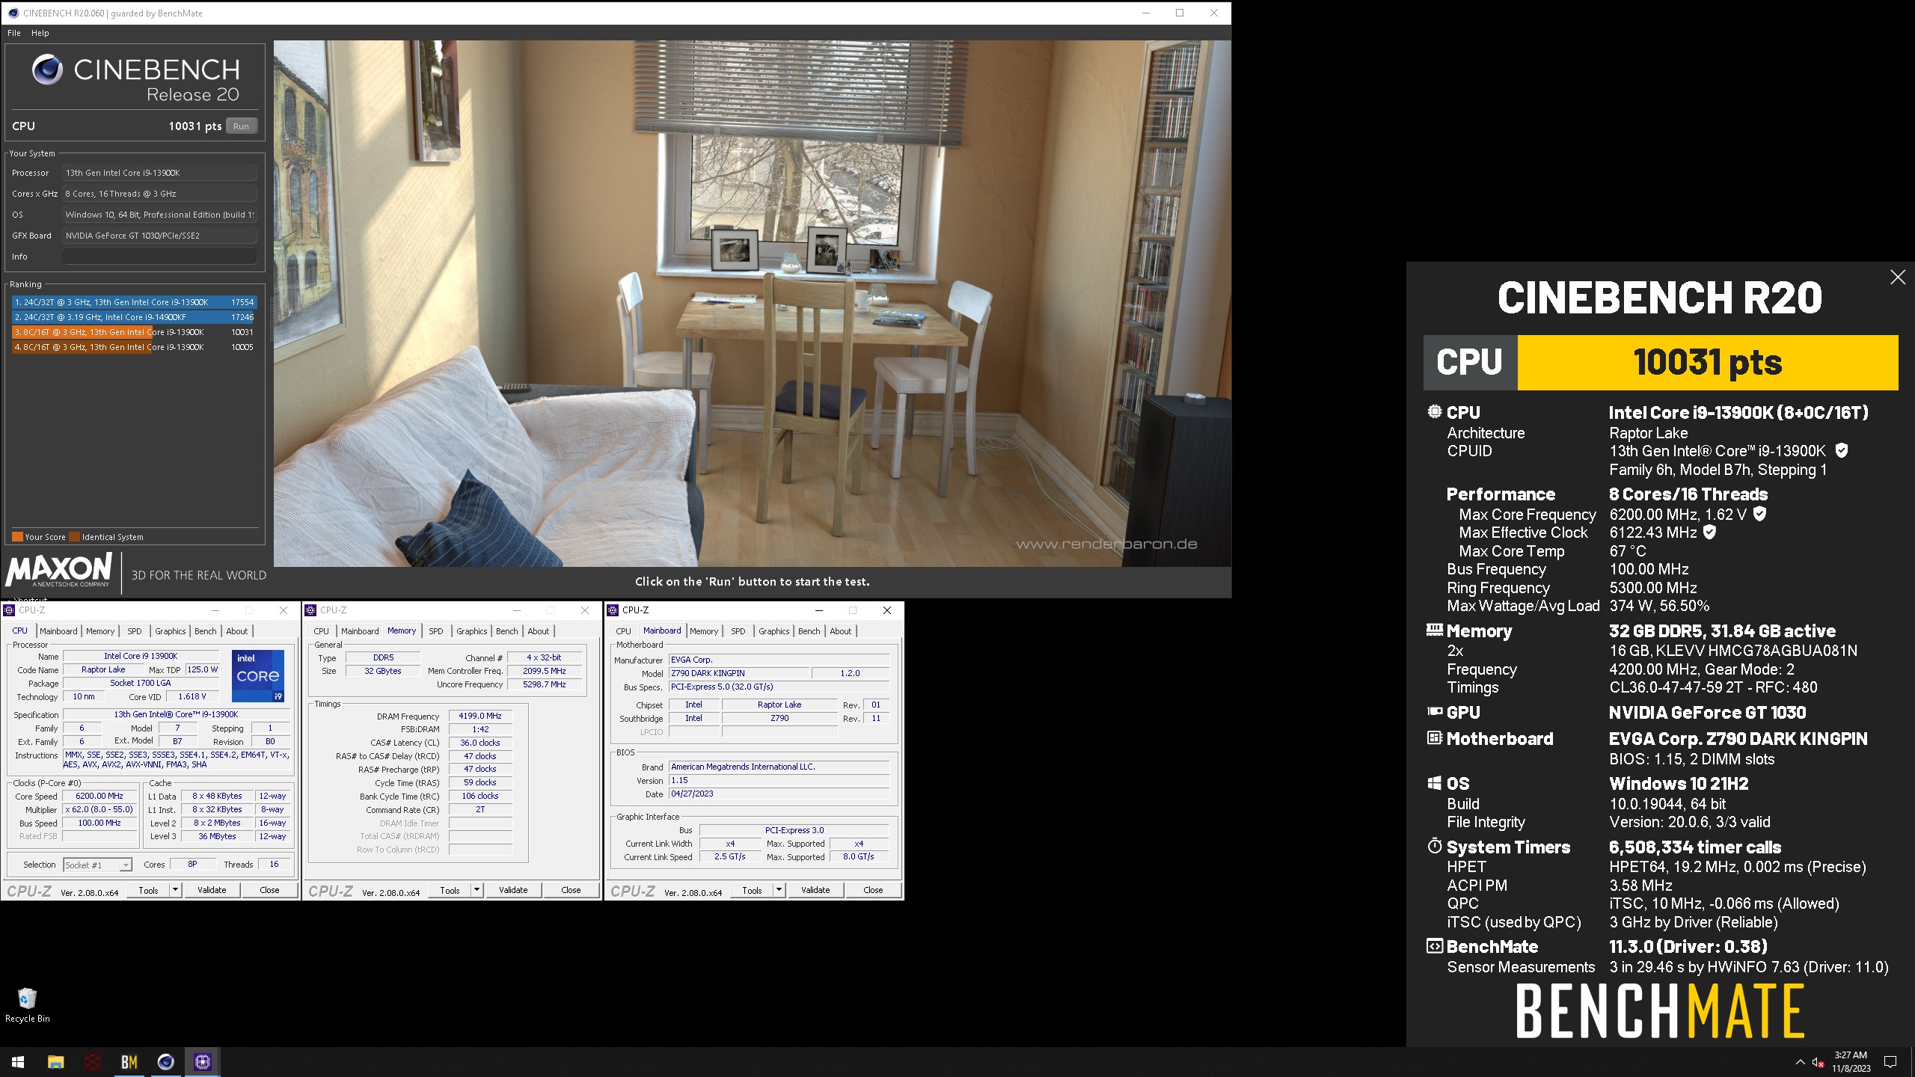
Task: Click the Identical System legend swatch
Action: 75,536
